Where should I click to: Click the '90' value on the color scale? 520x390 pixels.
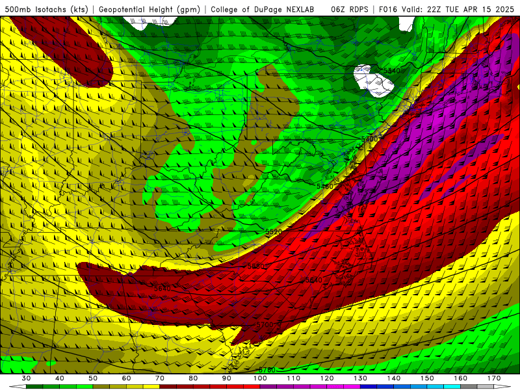pyautogui.click(x=227, y=378)
